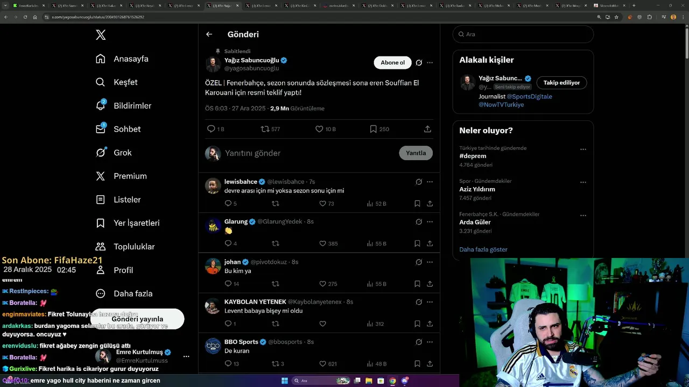Open Grok from the sidebar
The image size is (689, 387).
click(x=114, y=153)
